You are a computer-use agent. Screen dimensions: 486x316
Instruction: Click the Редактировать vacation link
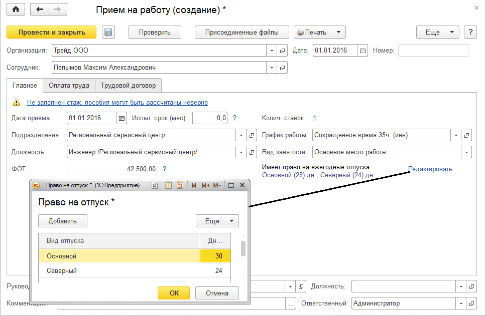430,169
